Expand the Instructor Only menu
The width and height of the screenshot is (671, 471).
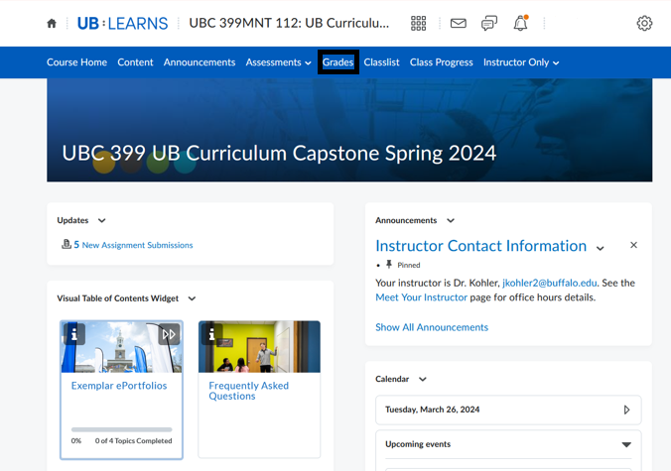[x=521, y=62]
